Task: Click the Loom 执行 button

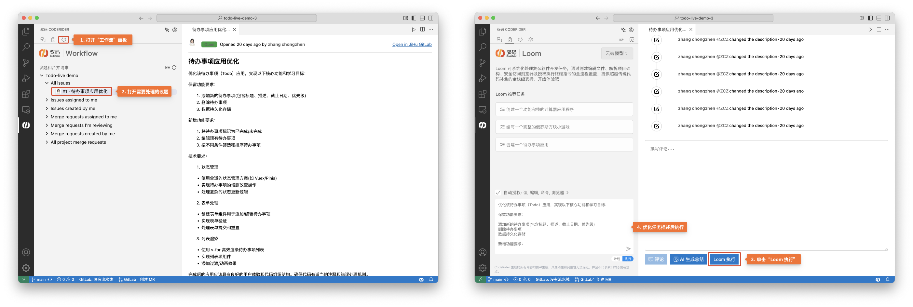Action: 724,259
